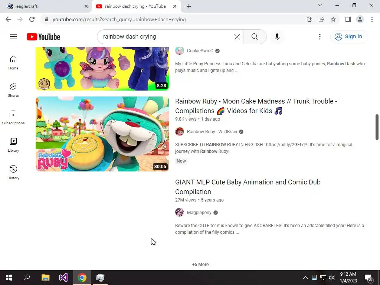
Task: Click the magnifier search button
Action: coord(255,37)
